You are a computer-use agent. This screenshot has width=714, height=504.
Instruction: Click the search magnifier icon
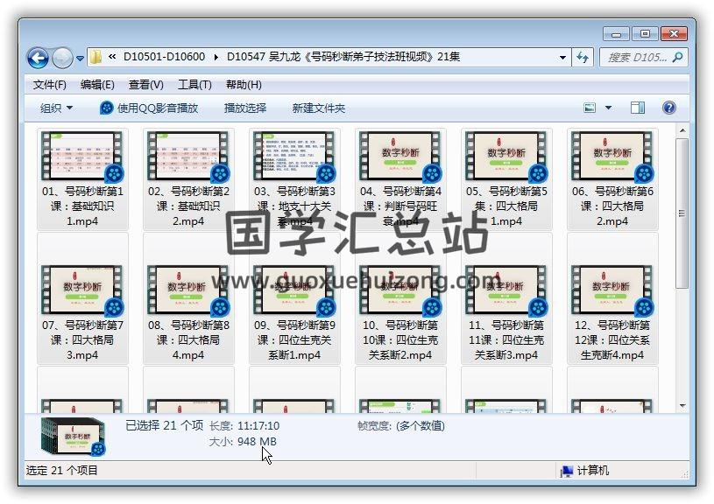tap(677, 58)
